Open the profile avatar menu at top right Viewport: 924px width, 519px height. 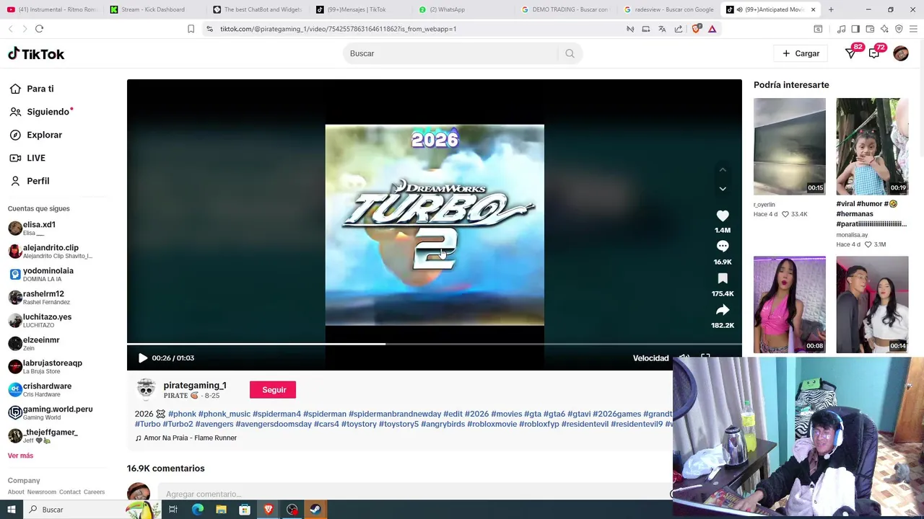tap(901, 53)
